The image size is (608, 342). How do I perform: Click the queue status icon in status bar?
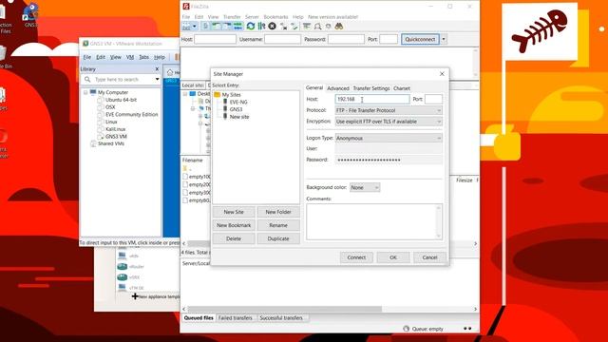click(x=406, y=329)
